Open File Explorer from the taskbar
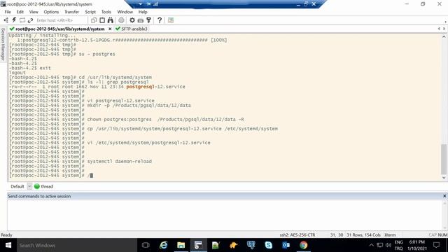Image resolution: width=448 pixels, height=252 pixels. click(x=181, y=245)
